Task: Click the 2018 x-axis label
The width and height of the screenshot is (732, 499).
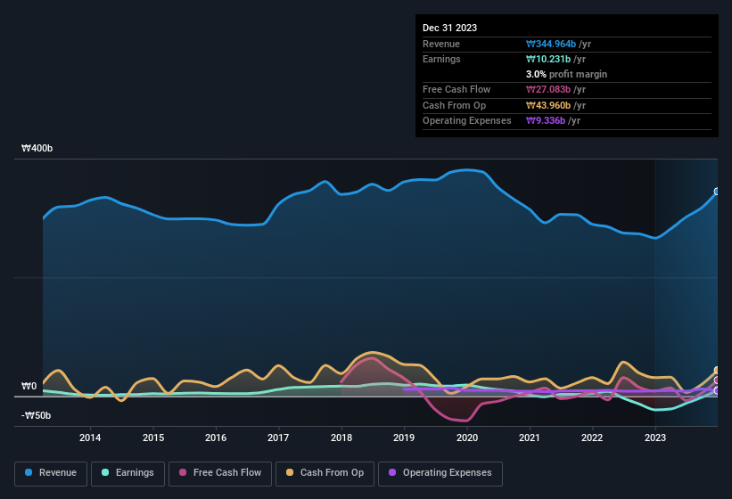Action: 341,438
